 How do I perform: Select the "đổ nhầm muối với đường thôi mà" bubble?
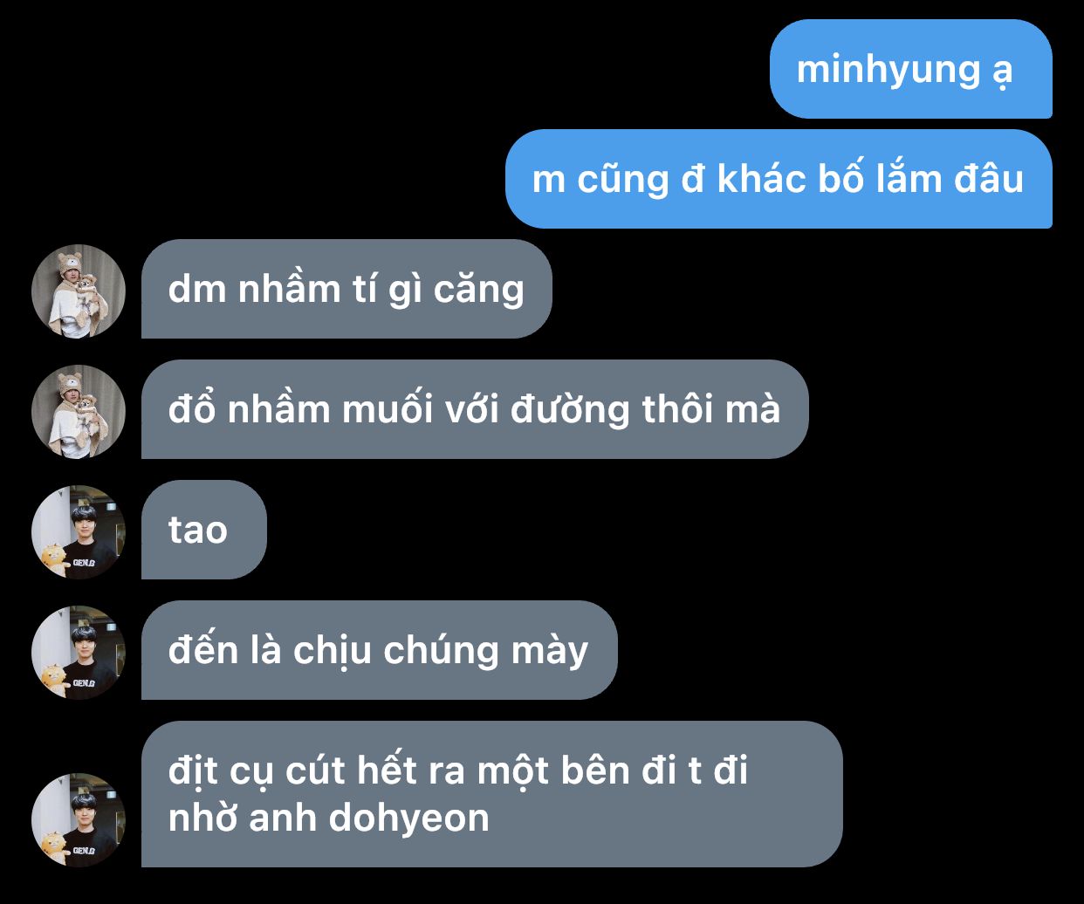(x=475, y=409)
